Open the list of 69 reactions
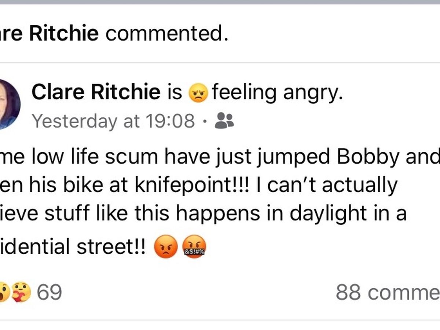This screenshot has width=440, height=330. [x=50, y=292]
